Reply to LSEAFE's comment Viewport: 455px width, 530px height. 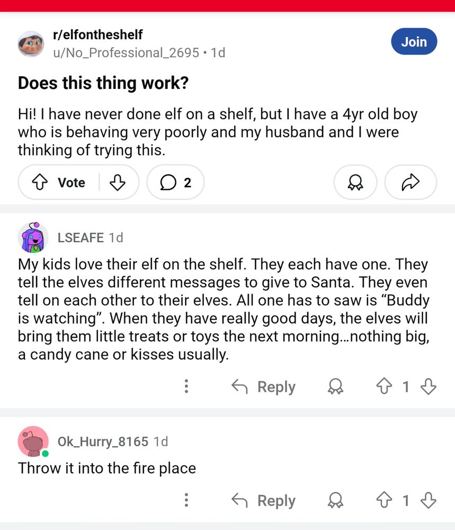pyautogui.click(x=264, y=387)
